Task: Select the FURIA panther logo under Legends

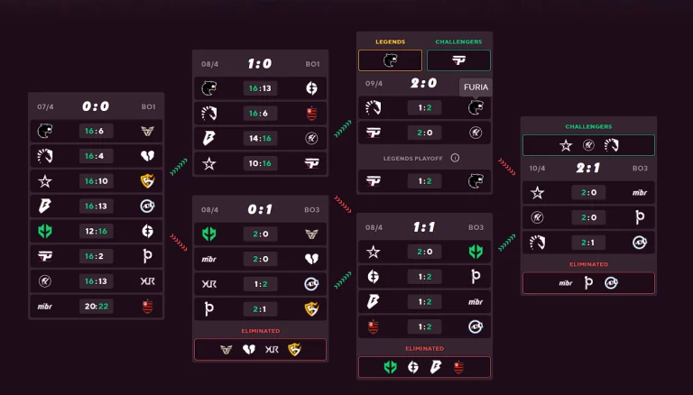Action: click(390, 60)
